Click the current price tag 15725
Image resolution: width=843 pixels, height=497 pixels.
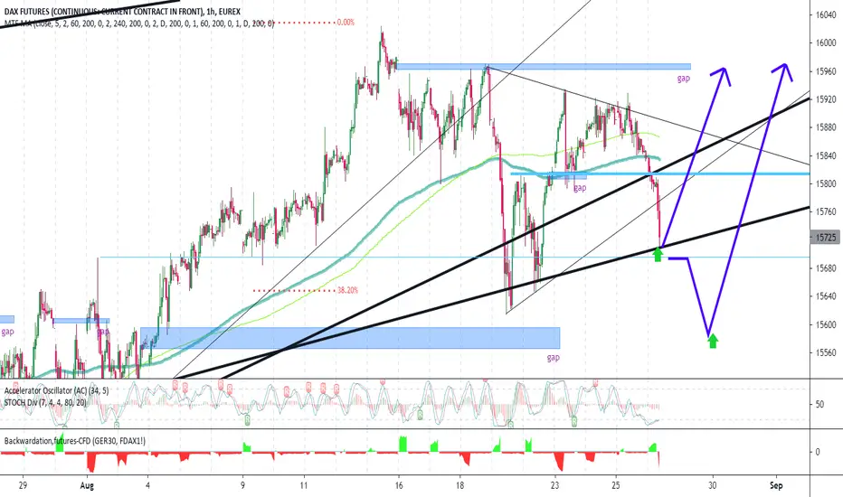click(x=825, y=237)
